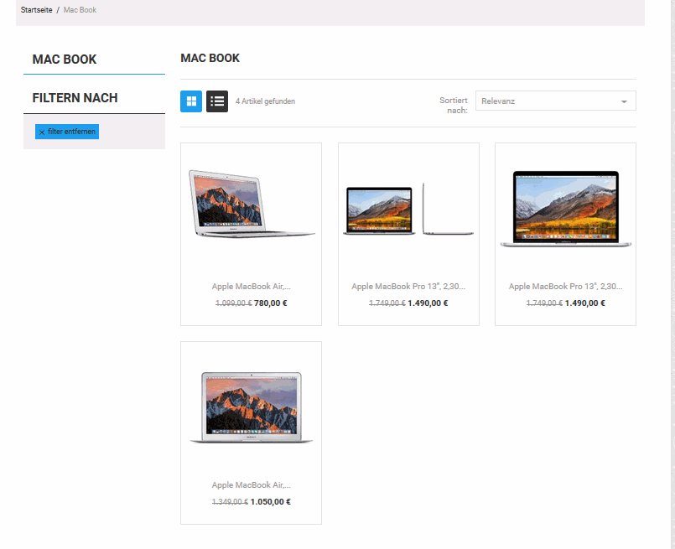The height and width of the screenshot is (549, 675).
Task: Click Mac Book breadcrumb entry
Action: [x=80, y=9]
